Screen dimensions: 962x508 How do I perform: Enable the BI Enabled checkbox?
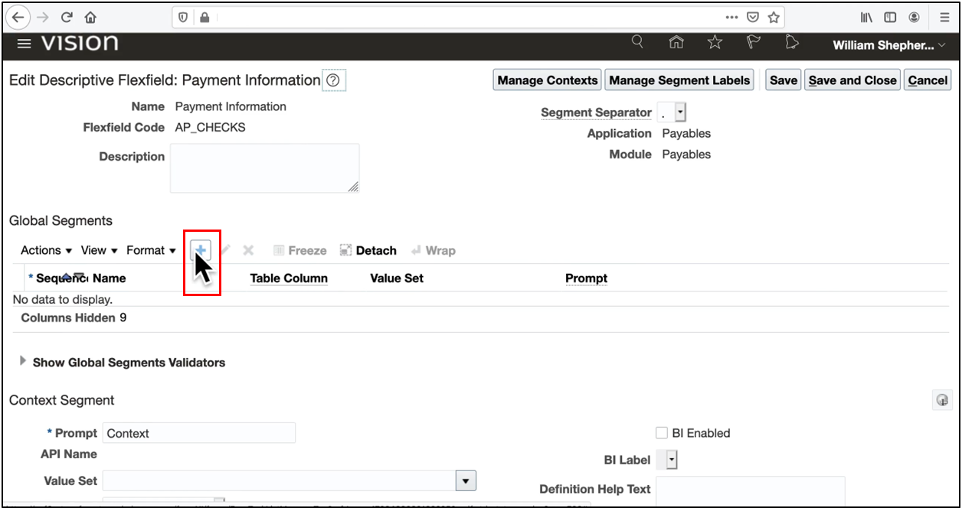pos(662,433)
